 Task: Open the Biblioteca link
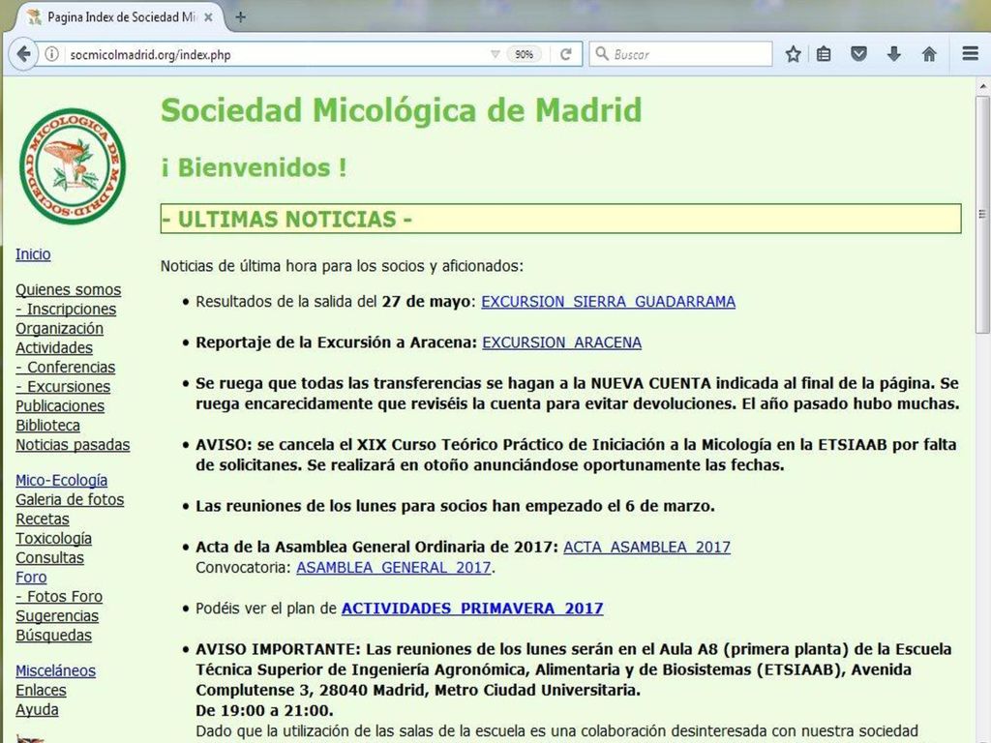point(47,426)
